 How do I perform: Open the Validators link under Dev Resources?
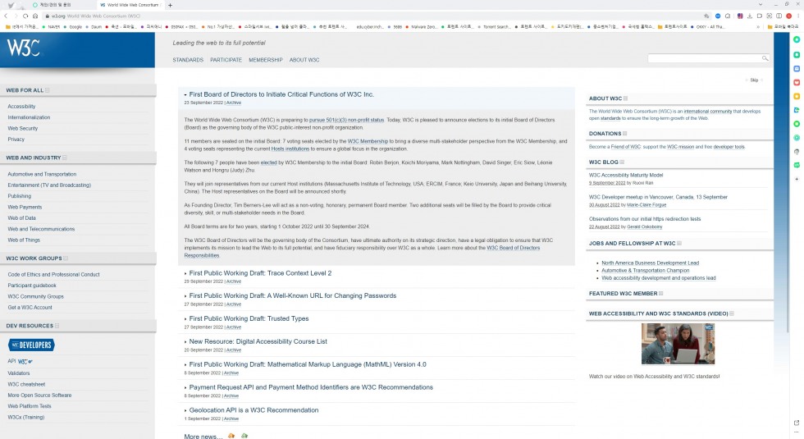18,373
